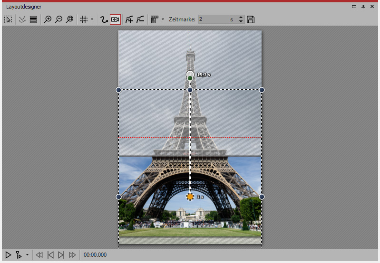The image size is (380, 263).
Task: Toggle the grid display icon
Action: coord(84,19)
